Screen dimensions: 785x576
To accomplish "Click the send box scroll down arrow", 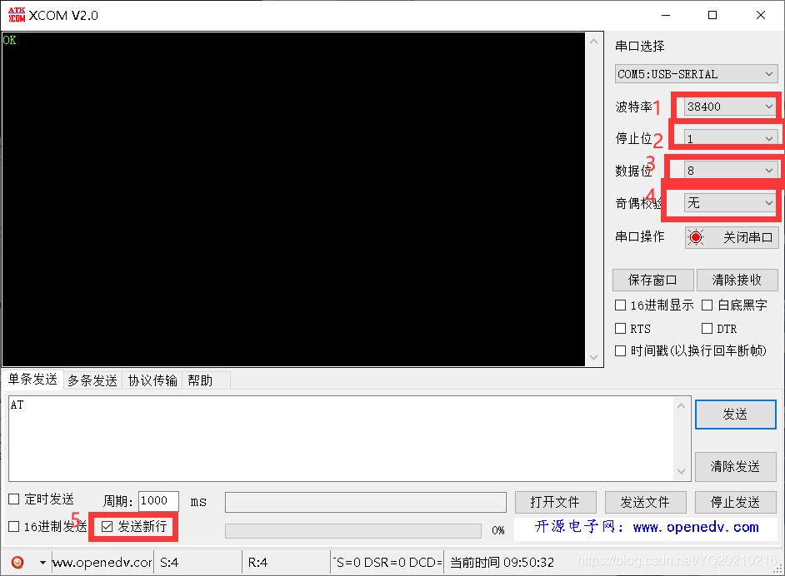I will [x=682, y=471].
